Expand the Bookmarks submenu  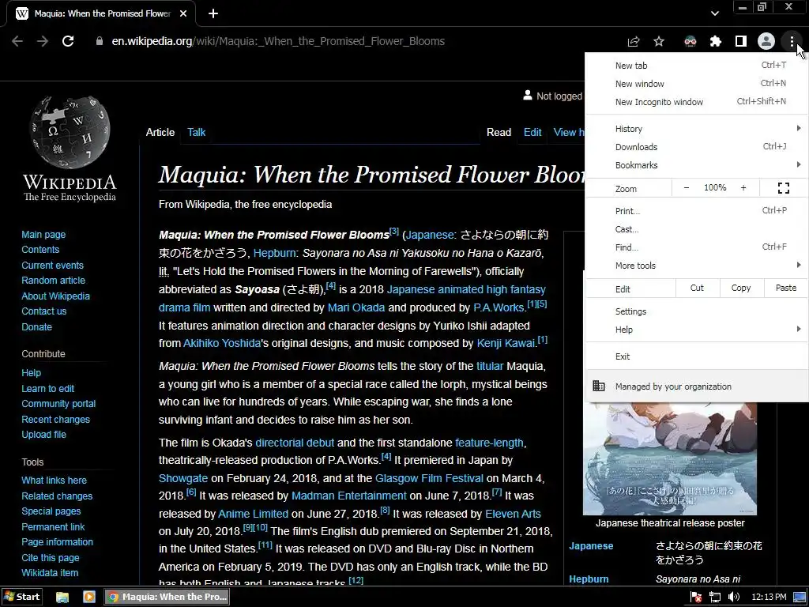tap(697, 165)
